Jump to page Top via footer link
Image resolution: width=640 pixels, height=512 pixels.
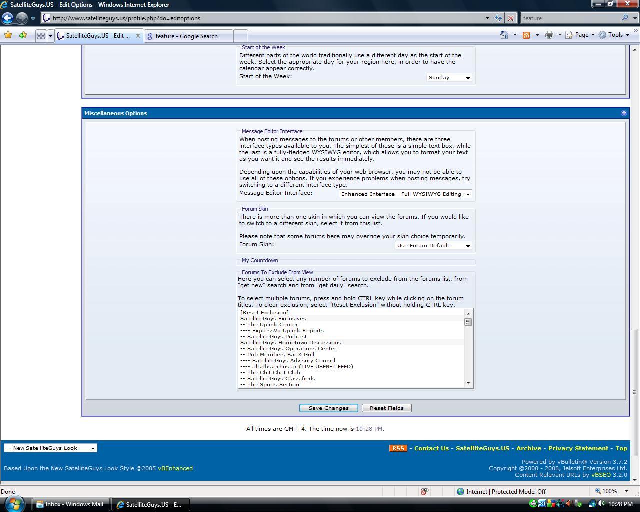pyautogui.click(x=621, y=448)
